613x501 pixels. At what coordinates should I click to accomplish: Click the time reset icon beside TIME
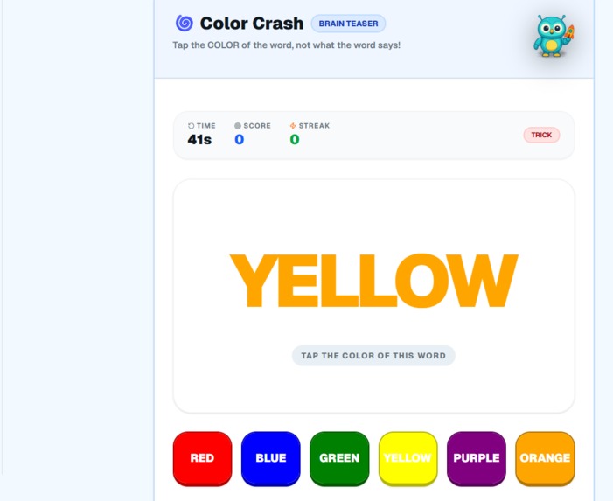pyautogui.click(x=192, y=126)
